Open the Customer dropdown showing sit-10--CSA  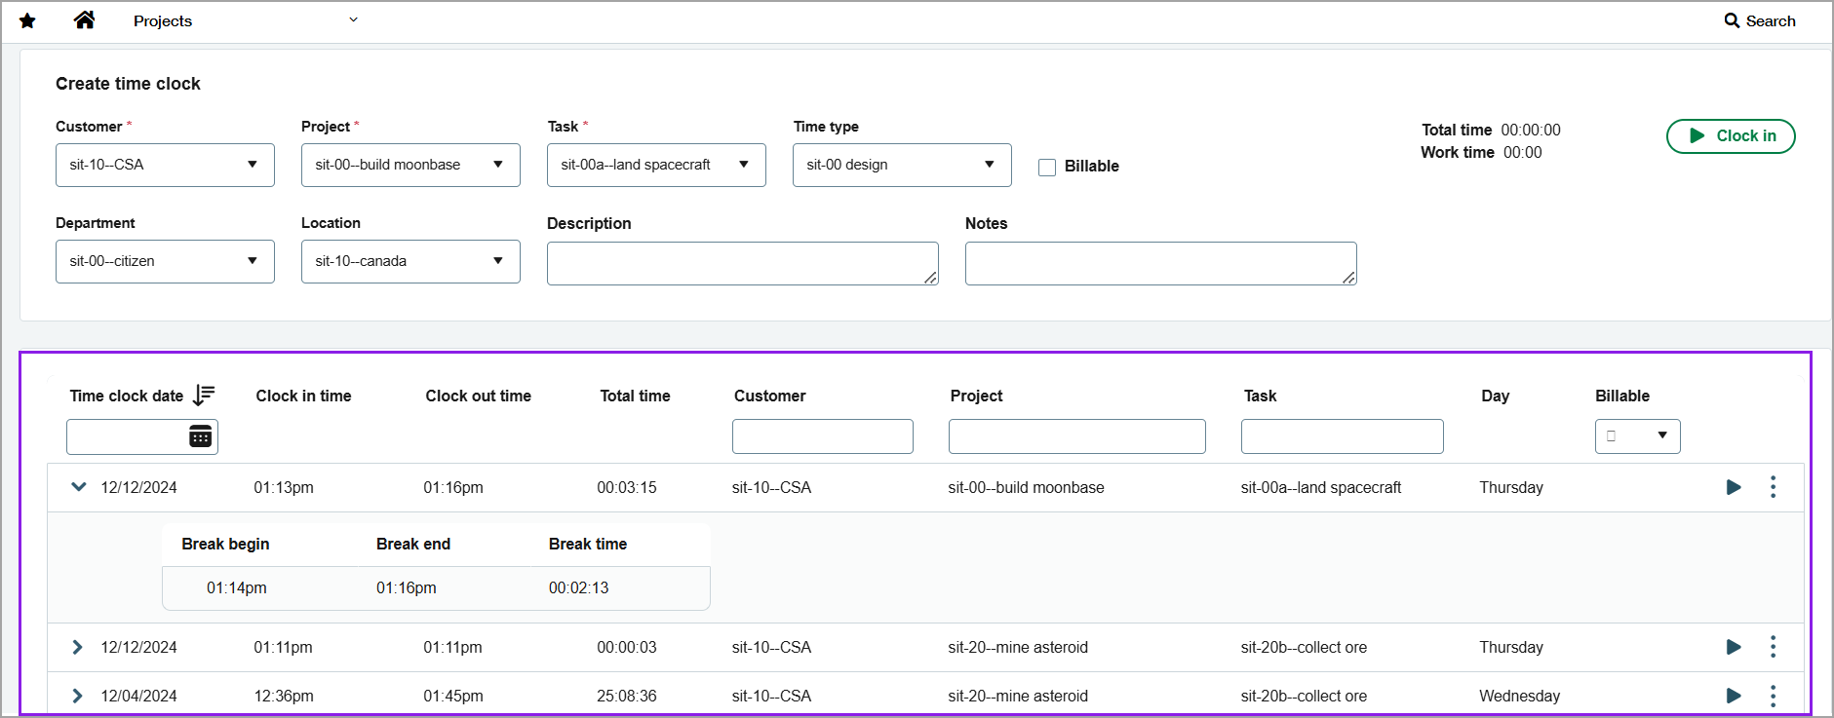[x=165, y=165]
